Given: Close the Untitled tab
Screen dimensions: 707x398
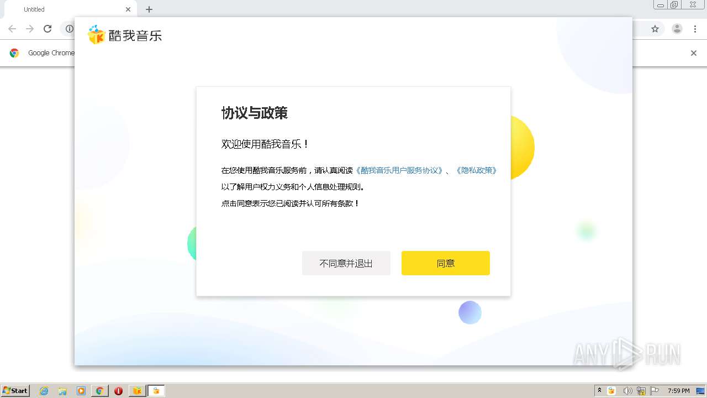Looking at the screenshot, I should click(128, 9).
